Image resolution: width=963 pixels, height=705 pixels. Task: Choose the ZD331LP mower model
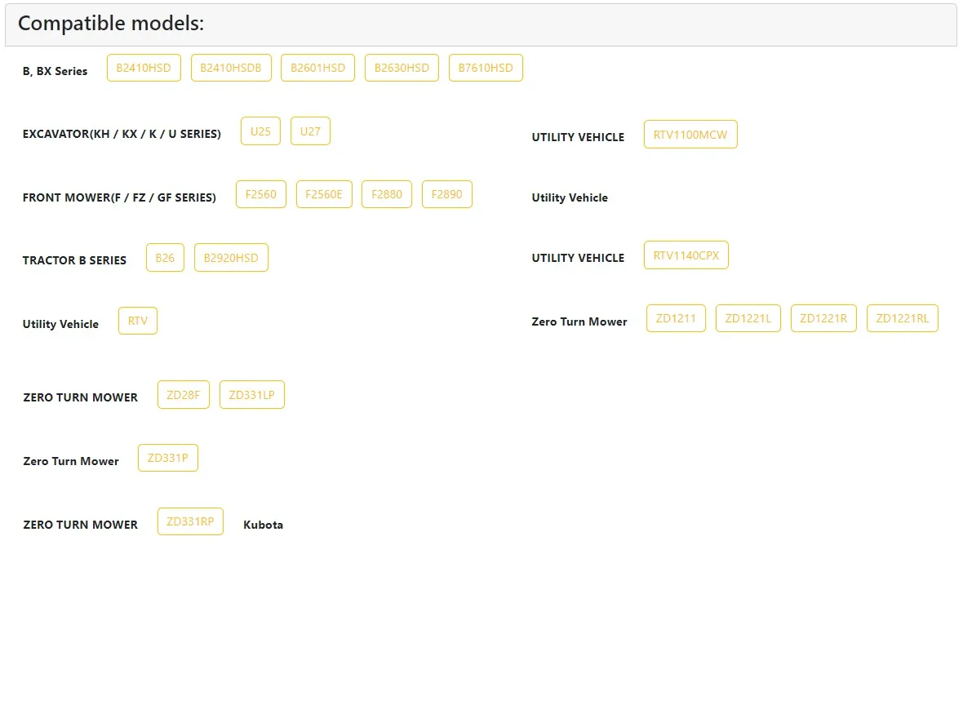[x=251, y=395]
